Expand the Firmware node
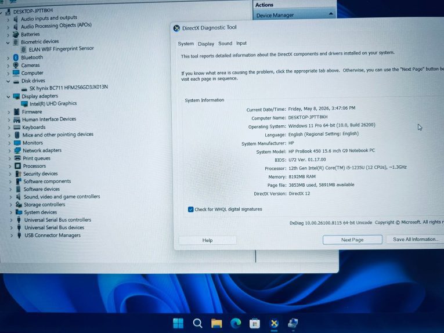Viewport: 444px width, 333px height. pyautogui.click(x=9, y=113)
